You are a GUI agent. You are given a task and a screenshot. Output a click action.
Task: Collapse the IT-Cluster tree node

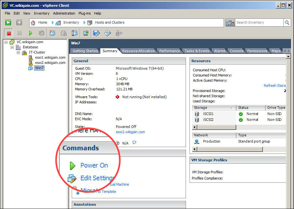[18, 52]
